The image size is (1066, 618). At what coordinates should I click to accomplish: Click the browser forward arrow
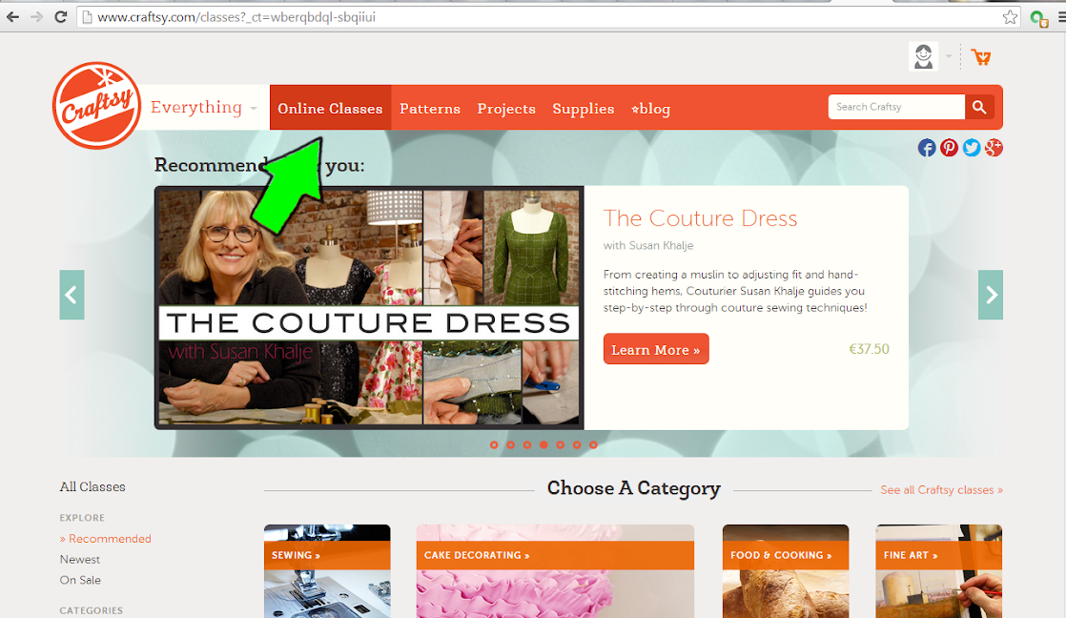[37, 17]
